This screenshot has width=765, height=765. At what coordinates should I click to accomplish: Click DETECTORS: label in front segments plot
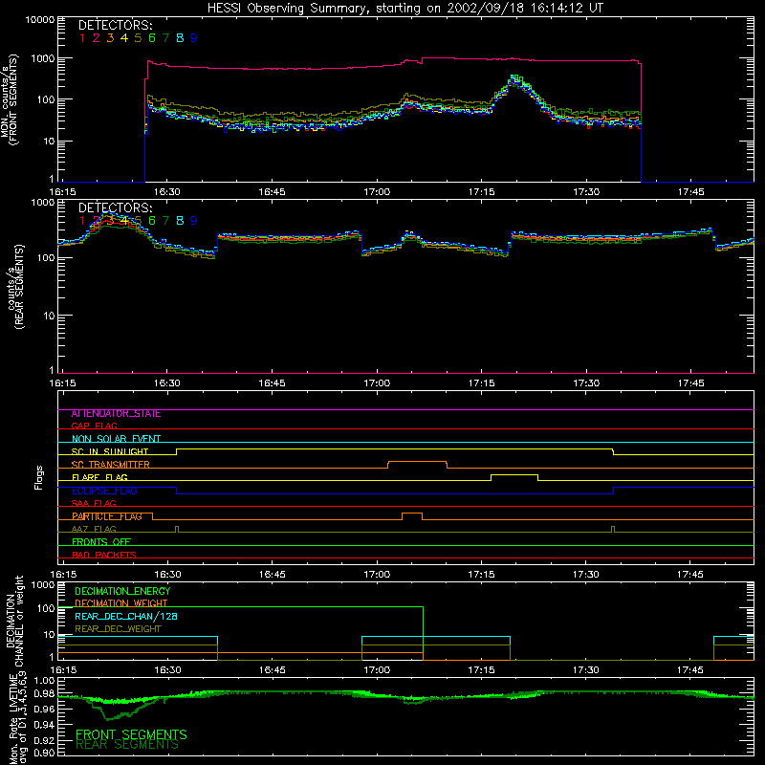tap(115, 26)
